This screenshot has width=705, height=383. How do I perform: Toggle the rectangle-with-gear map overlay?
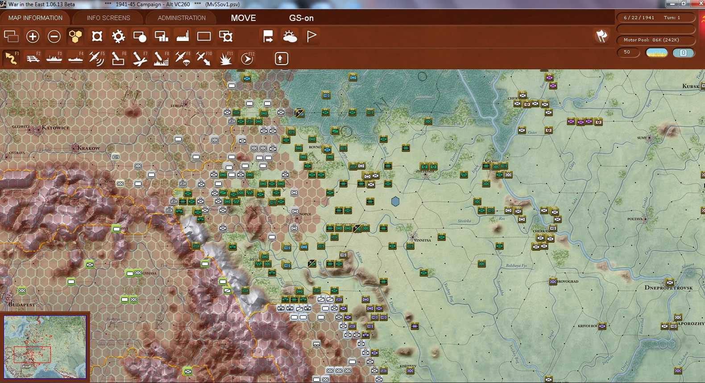pyautogui.click(x=225, y=36)
